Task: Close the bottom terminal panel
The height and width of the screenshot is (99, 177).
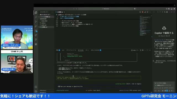Action: coord(150,50)
